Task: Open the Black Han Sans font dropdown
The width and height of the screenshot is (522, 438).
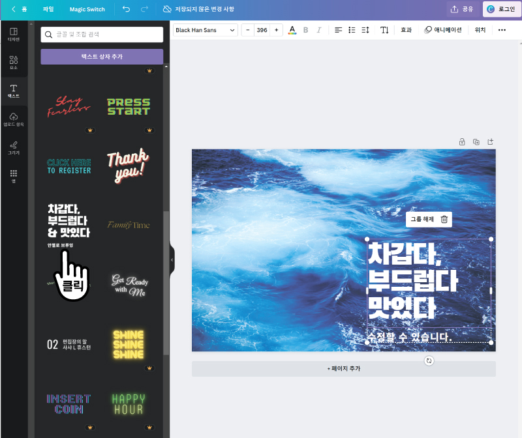Action: (205, 30)
